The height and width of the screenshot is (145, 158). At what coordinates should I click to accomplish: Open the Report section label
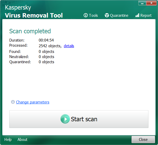[x=146, y=15]
